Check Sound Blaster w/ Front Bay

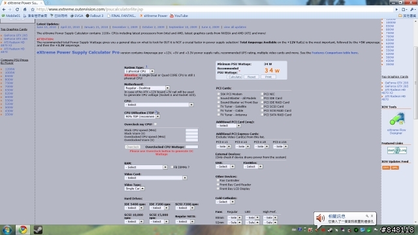[x=218, y=102]
